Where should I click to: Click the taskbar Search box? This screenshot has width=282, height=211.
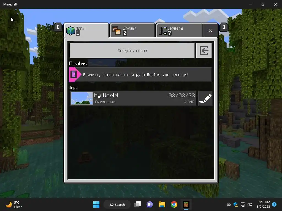(117, 204)
